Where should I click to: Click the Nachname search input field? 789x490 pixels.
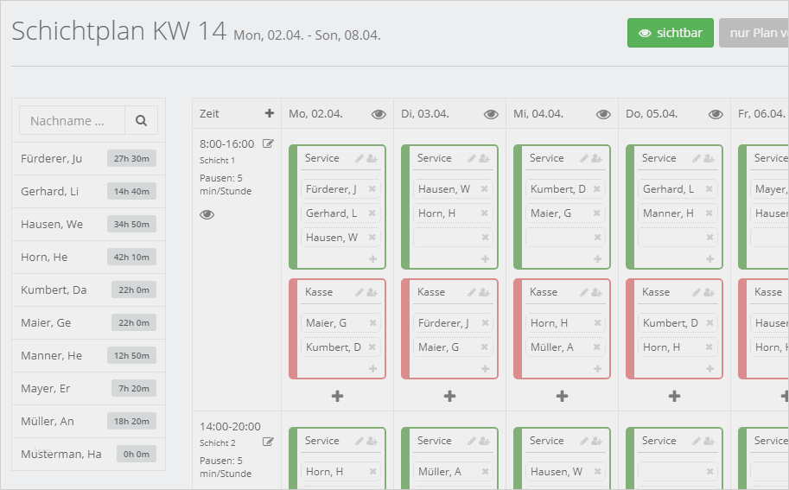click(73, 121)
